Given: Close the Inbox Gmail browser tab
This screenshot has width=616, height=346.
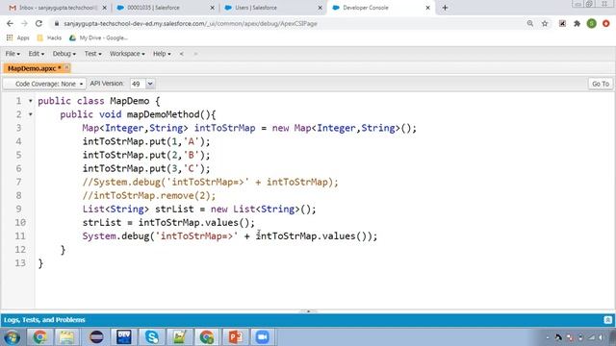Looking at the screenshot, I should (x=105, y=8).
